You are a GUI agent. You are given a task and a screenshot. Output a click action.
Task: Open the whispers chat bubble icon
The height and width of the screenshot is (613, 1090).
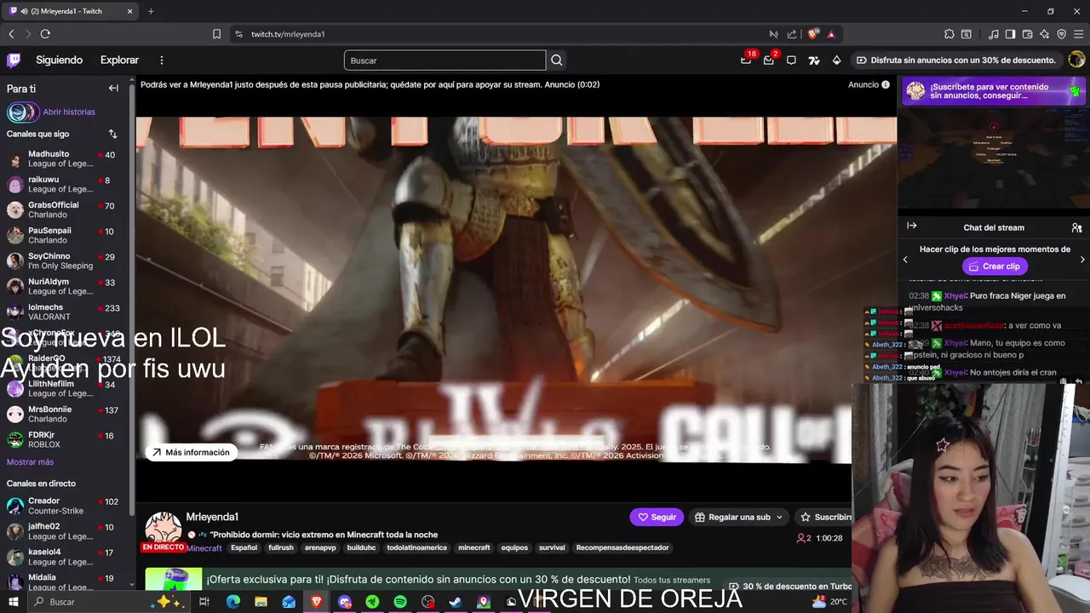click(791, 60)
